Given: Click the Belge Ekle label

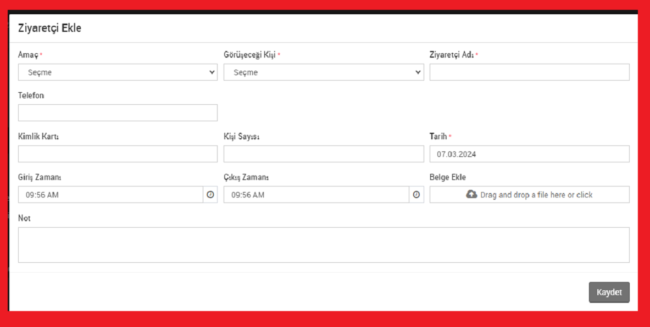Looking at the screenshot, I should [447, 177].
